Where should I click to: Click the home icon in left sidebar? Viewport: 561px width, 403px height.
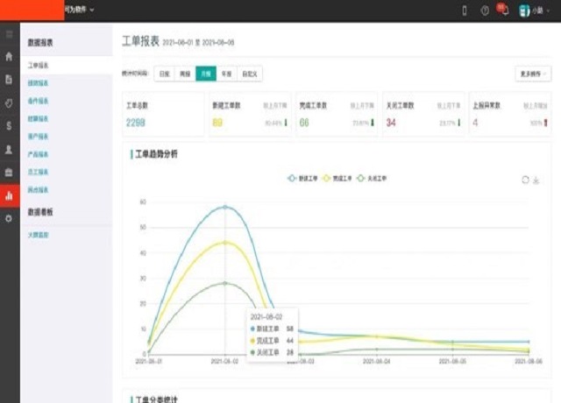[9, 57]
